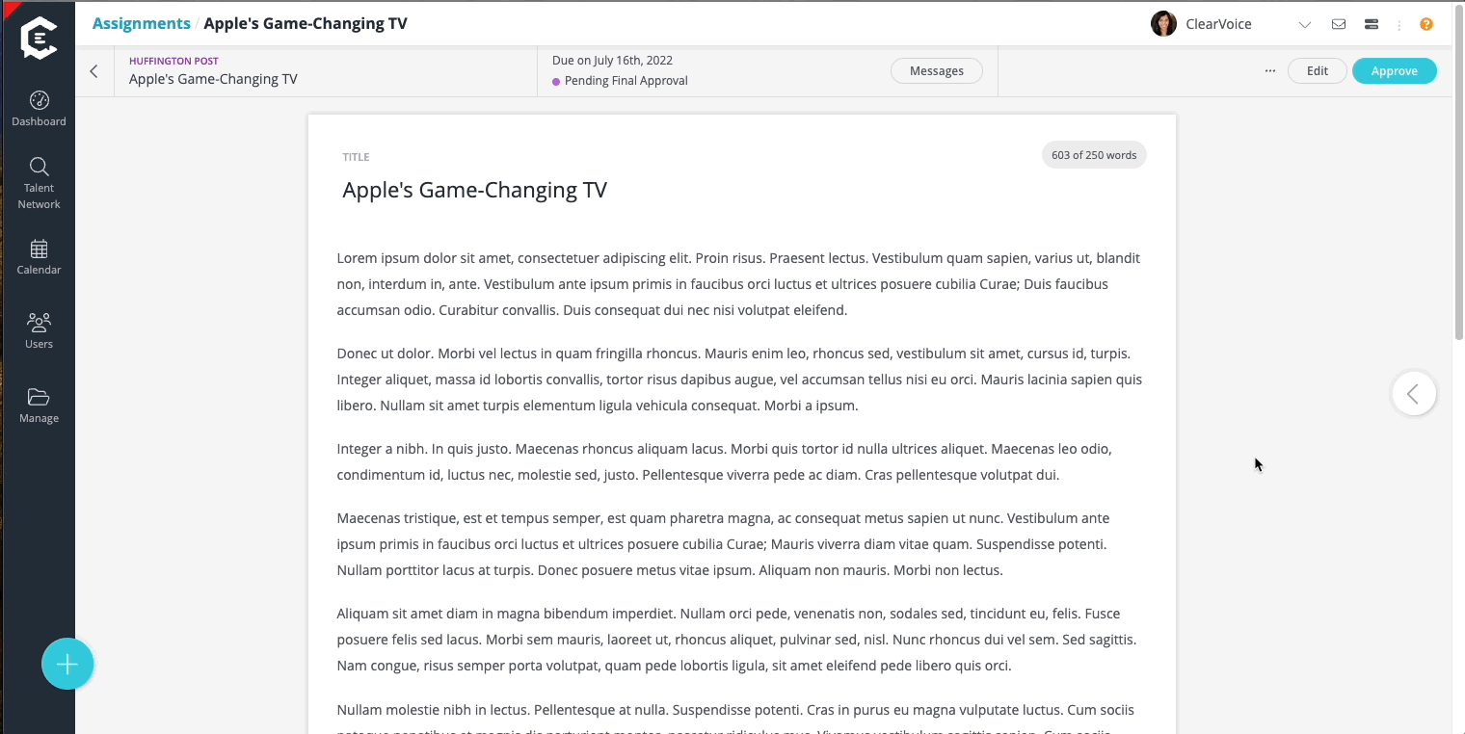1465x734 pixels.
Task: Click the page vertical scrollbar
Action: 1458,193
